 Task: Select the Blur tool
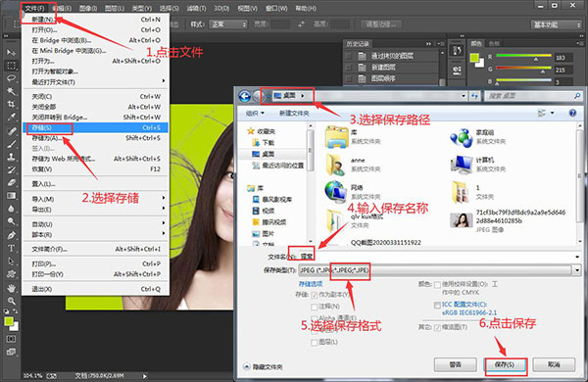(x=11, y=209)
